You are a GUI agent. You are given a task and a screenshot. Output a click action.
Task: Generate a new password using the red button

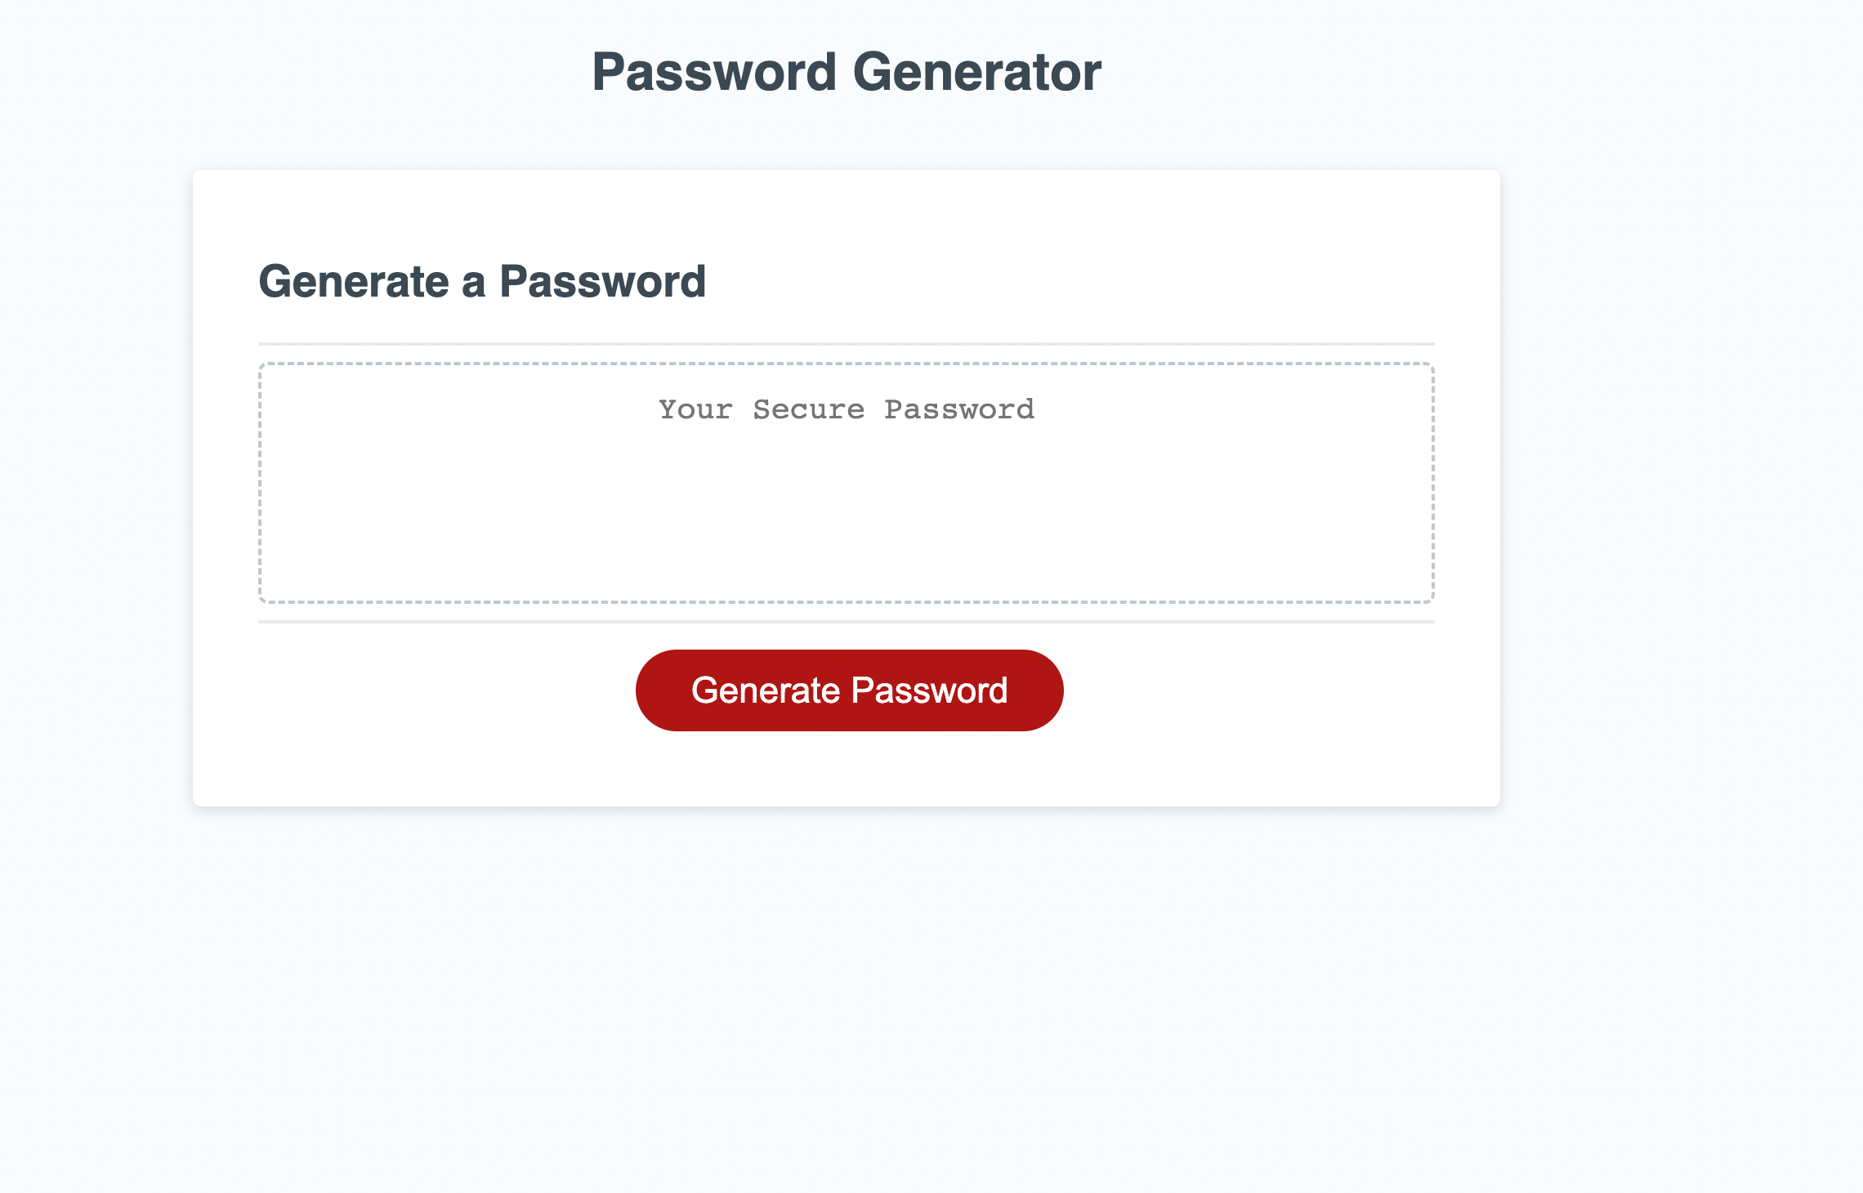[850, 690]
